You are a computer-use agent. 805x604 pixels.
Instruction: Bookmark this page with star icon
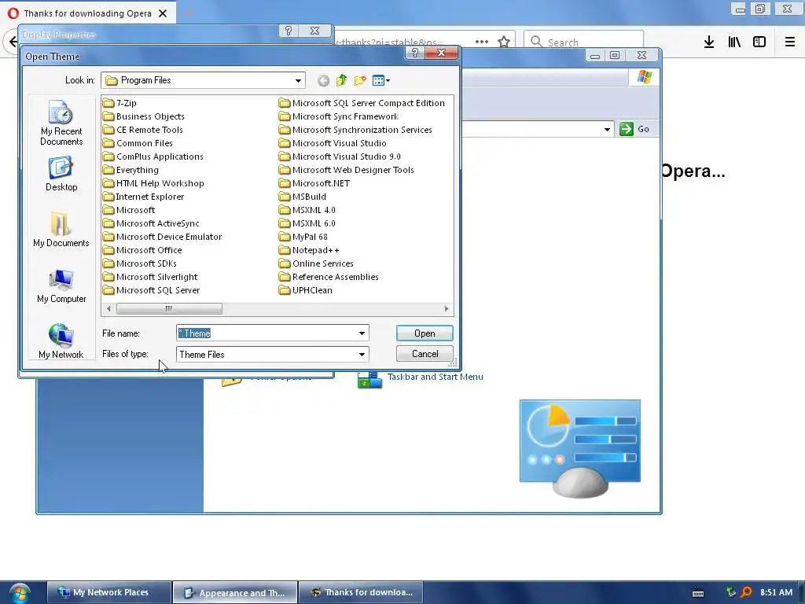[x=504, y=42]
